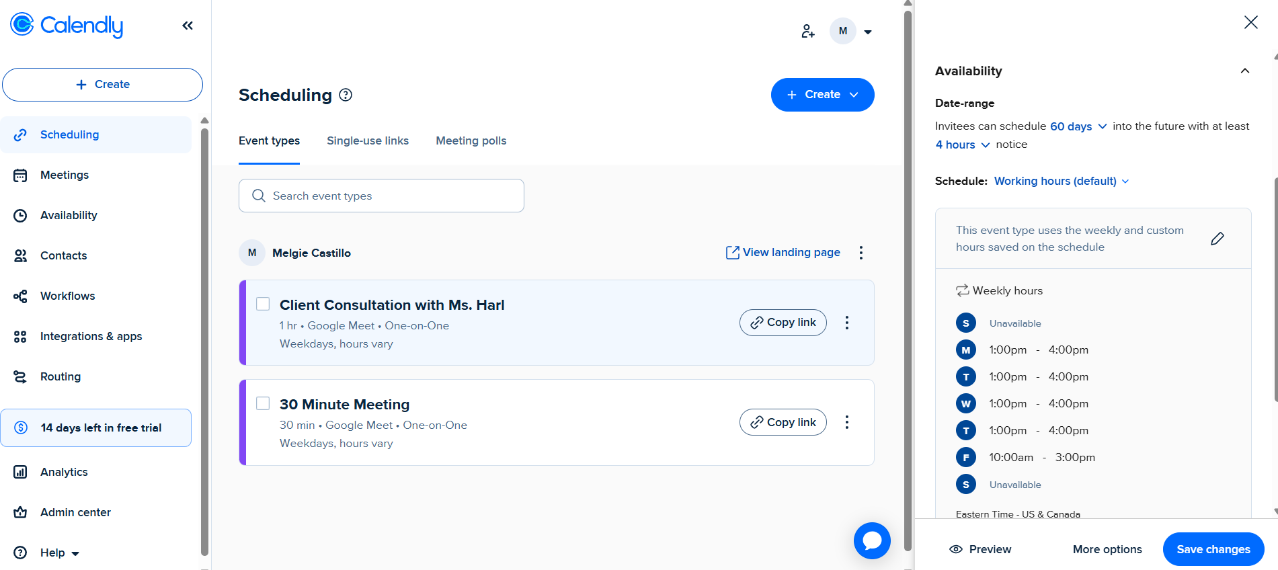
Task: Open the 60 days date-range dropdown
Action: [1078, 126]
